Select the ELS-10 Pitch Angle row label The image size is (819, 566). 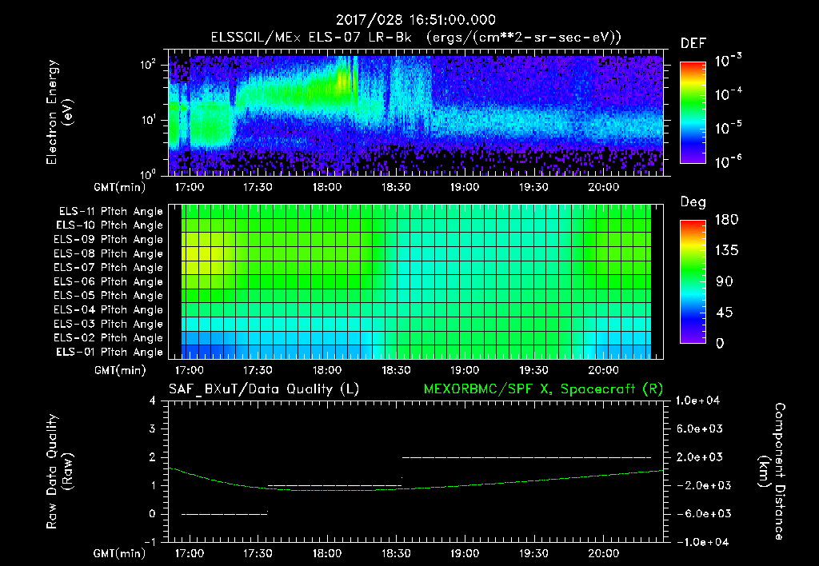(x=110, y=225)
